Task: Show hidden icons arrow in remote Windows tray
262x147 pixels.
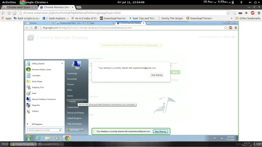Action: pyautogui.click(x=211, y=138)
